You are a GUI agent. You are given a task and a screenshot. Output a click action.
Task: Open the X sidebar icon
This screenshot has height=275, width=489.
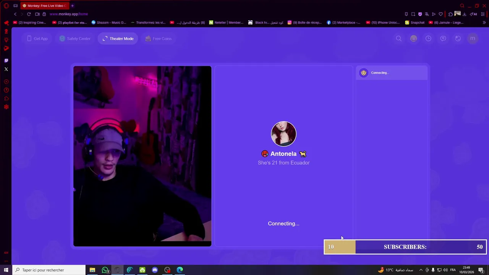[x=6, y=69]
